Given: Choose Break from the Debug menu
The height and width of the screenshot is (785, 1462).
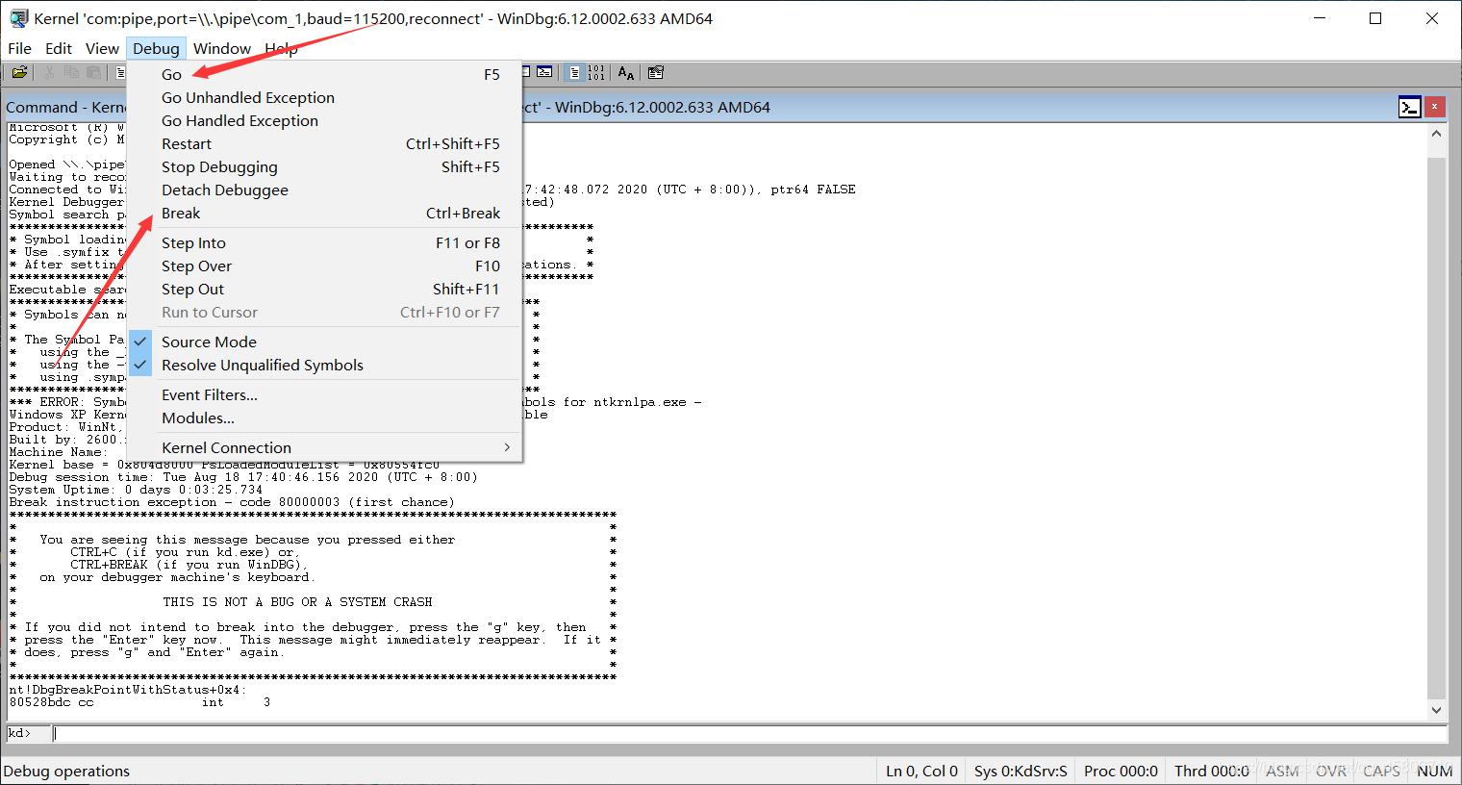Looking at the screenshot, I should [324, 213].
